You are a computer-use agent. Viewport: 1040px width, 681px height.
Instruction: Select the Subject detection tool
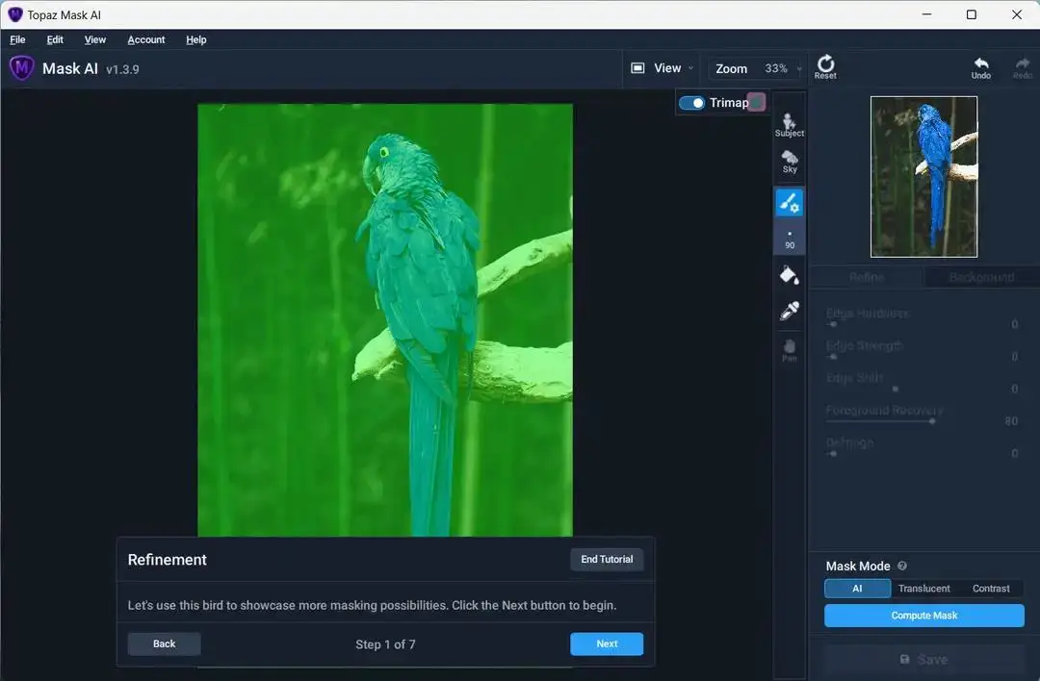789,123
